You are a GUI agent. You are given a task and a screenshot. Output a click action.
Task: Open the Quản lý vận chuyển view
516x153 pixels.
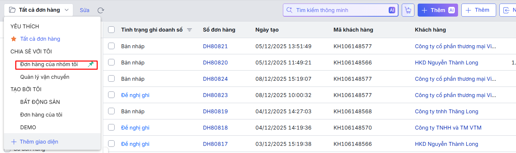pos(45,77)
